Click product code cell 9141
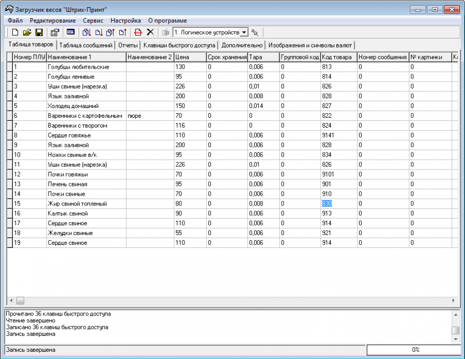 pyautogui.click(x=338, y=135)
